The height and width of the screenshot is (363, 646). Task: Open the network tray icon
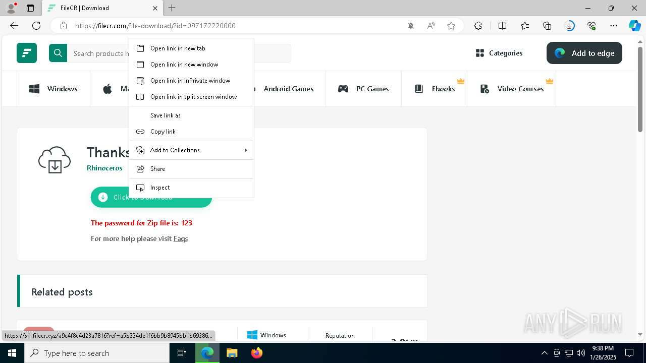pyautogui.click(x=568, y=353)
